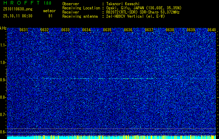This screenshot has width=219, height=139.
Task: Click the 2el-HB9CV Vertical antenna value
Action: tap(135, 16)
